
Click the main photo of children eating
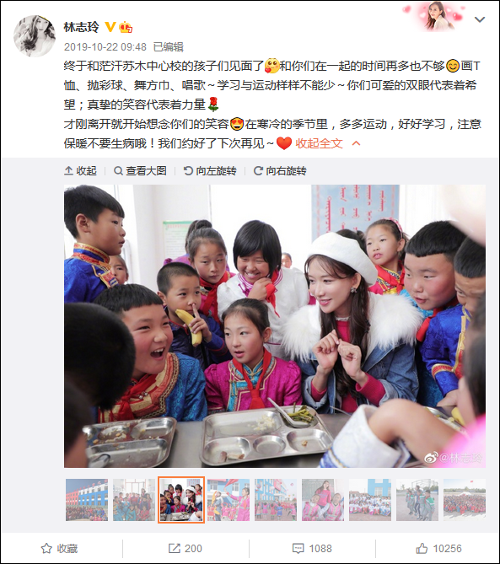(x=275, y=326)
